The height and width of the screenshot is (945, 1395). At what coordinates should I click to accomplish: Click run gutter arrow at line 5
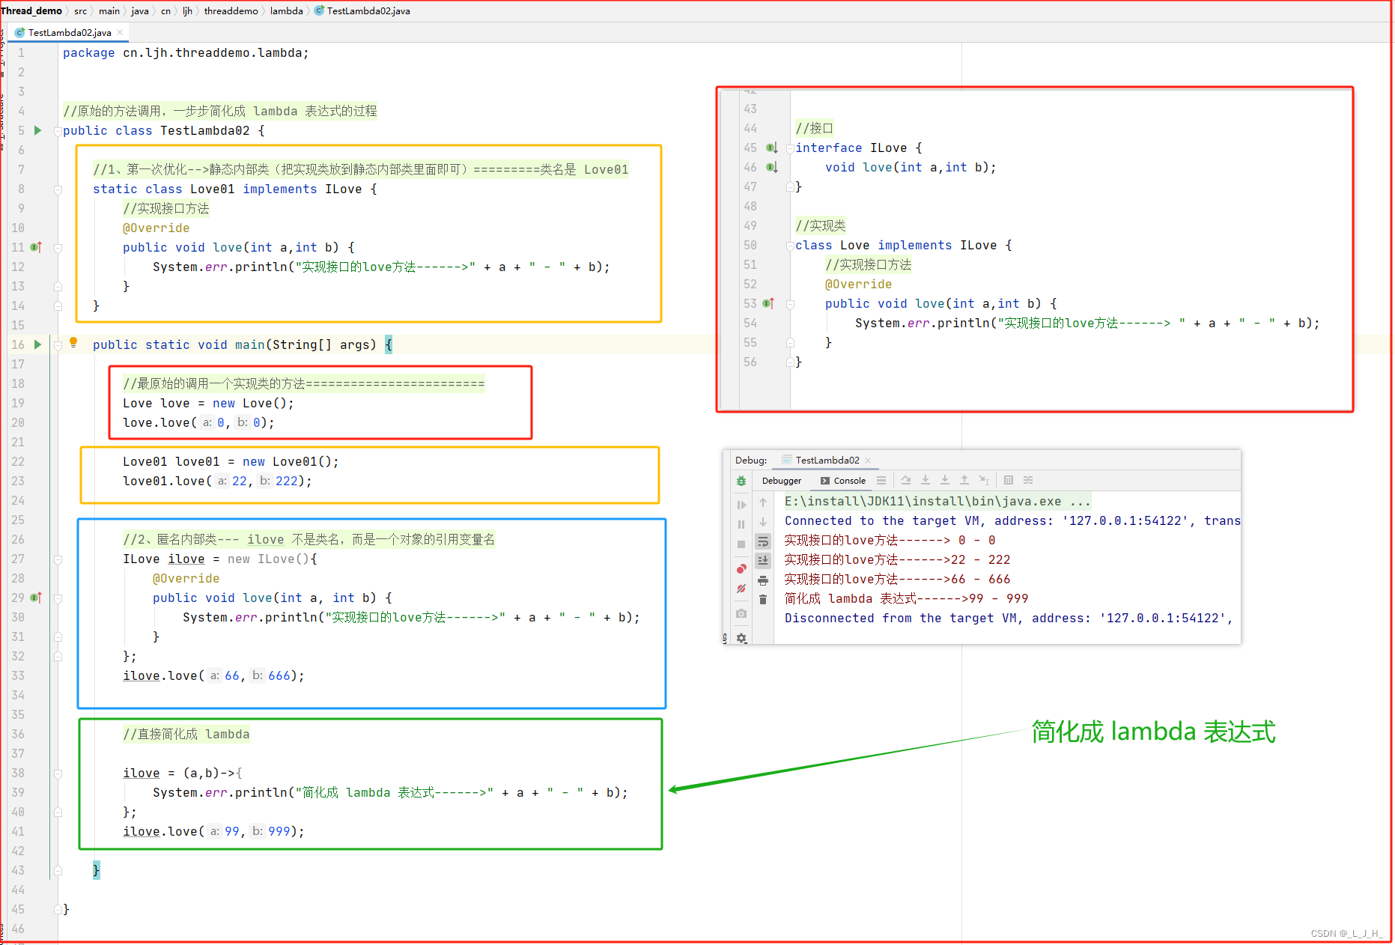(x=37, y=130)
